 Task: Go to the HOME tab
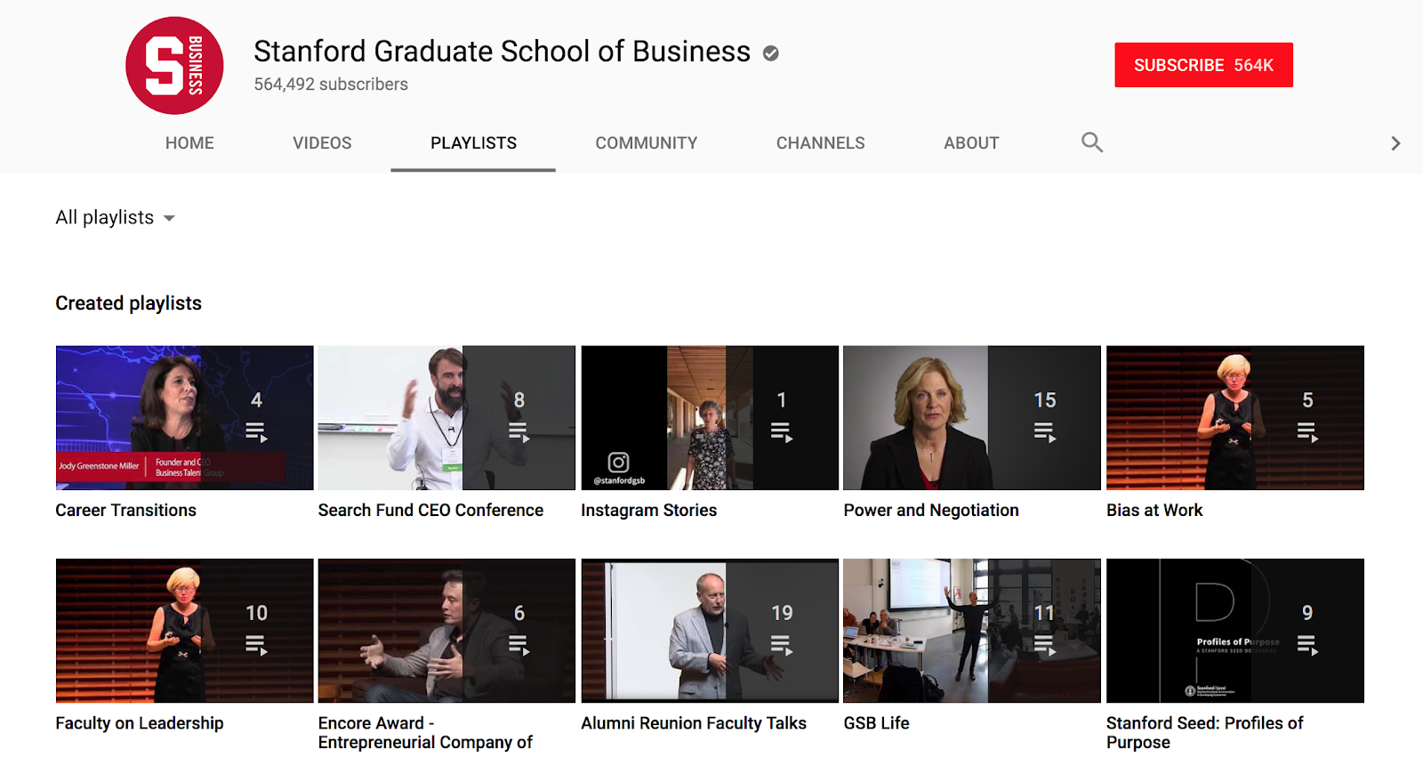pyautogui.click(x=189, y=143)
